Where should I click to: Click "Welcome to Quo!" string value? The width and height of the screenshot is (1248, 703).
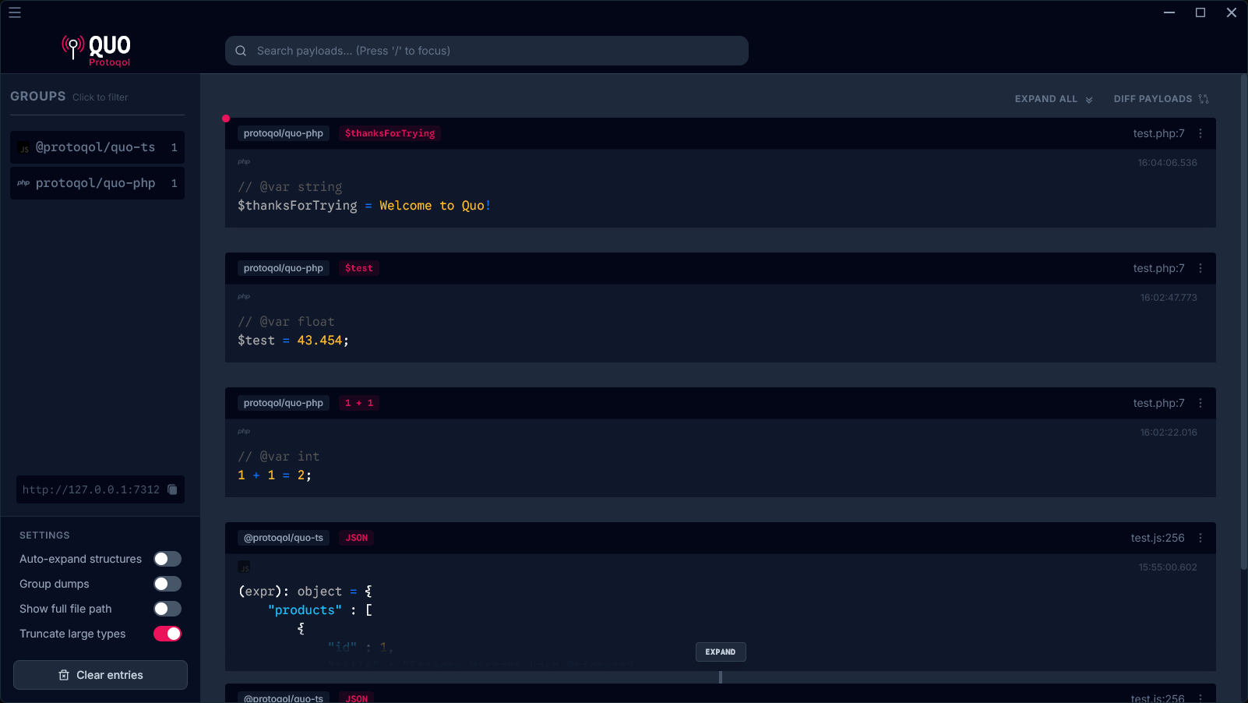tap(435, 206)
